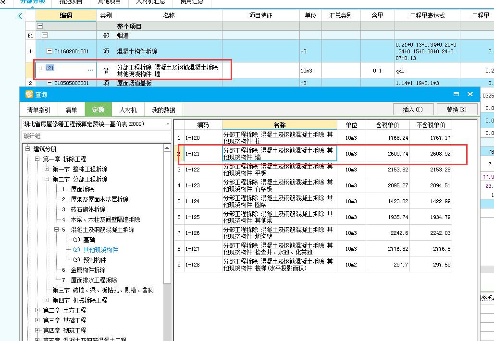The image size is (494, 341).
Task: Select tree item 1. 屋面拆除
Action: pos(78,189)
